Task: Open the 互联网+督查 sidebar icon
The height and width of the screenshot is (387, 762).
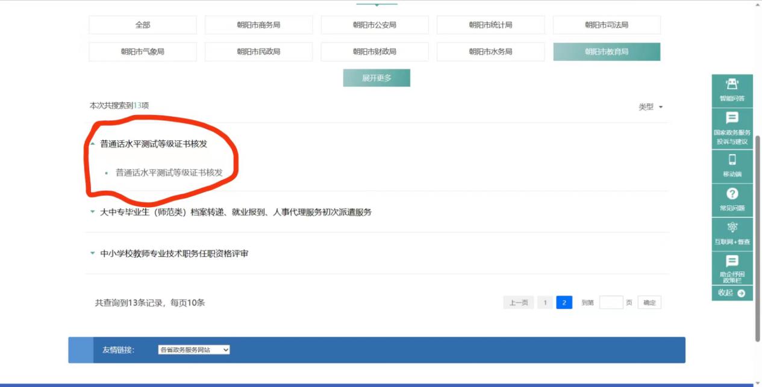Action: click(732, 234)
